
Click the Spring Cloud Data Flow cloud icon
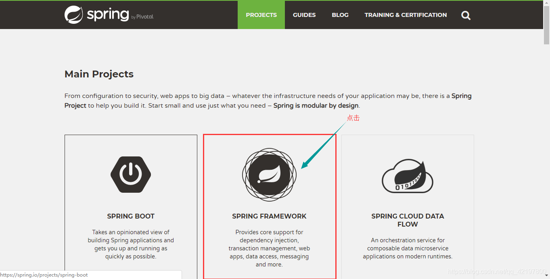[x=408, y=176]
